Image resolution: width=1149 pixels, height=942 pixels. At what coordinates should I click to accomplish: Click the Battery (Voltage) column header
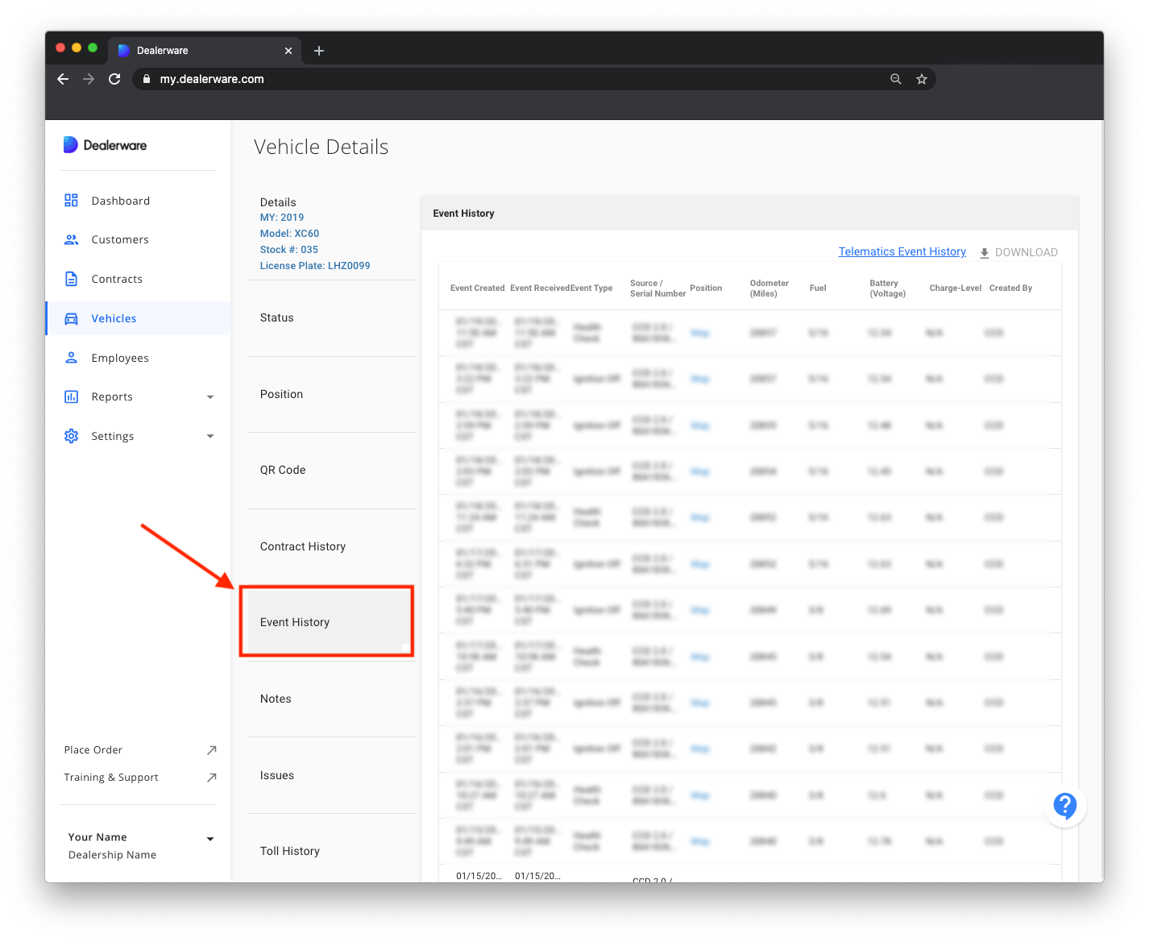887,288
